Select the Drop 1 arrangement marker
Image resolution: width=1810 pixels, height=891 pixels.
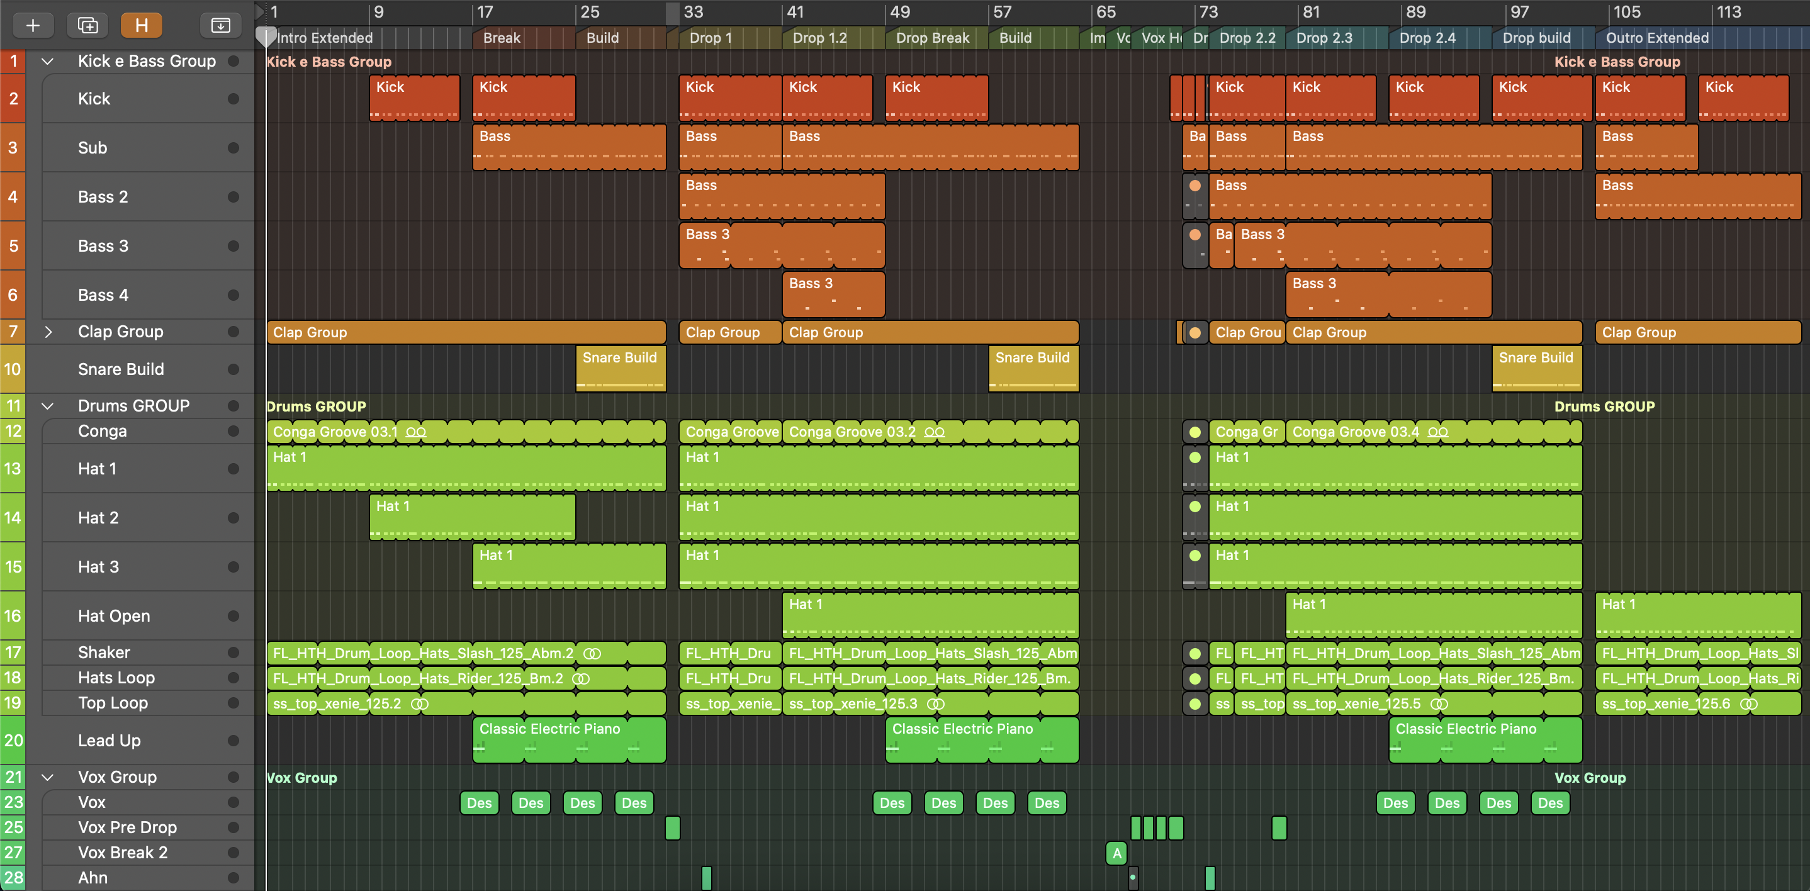point(730,38)
